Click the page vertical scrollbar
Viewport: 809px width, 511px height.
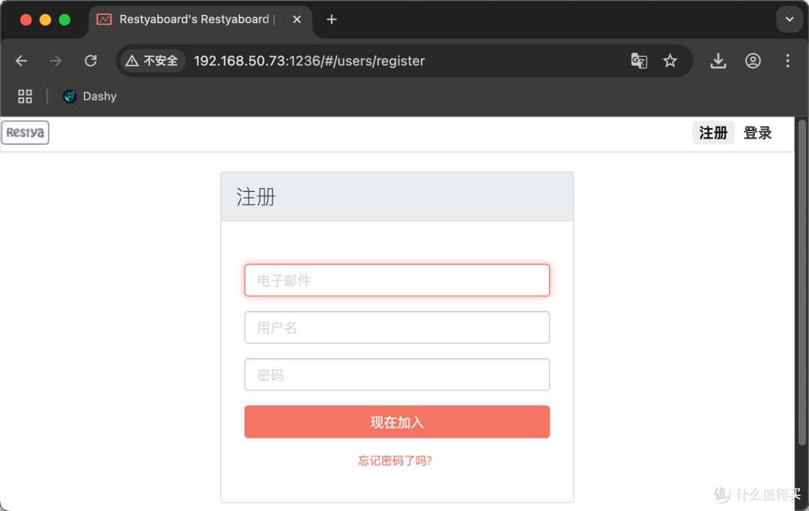click(802, 282)
